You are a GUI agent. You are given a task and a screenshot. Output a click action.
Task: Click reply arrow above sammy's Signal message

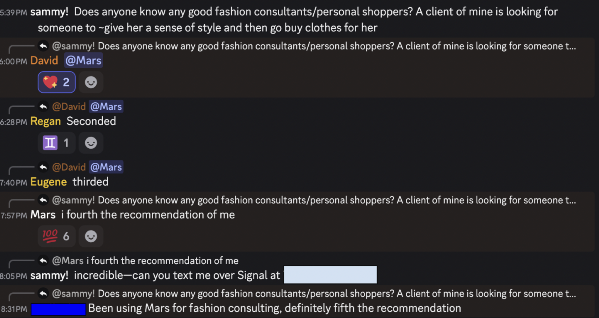[43, 260]
